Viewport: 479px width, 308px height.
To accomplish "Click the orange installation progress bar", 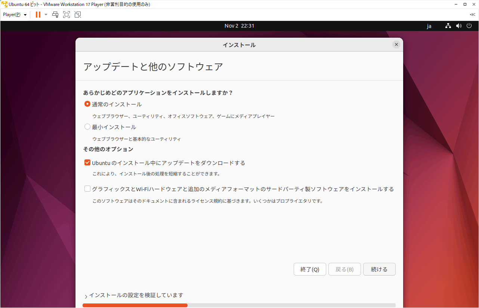I will 135,305.
